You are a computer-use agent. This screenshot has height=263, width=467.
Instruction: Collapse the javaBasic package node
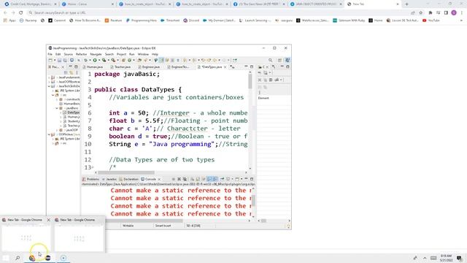coord(57,108)
